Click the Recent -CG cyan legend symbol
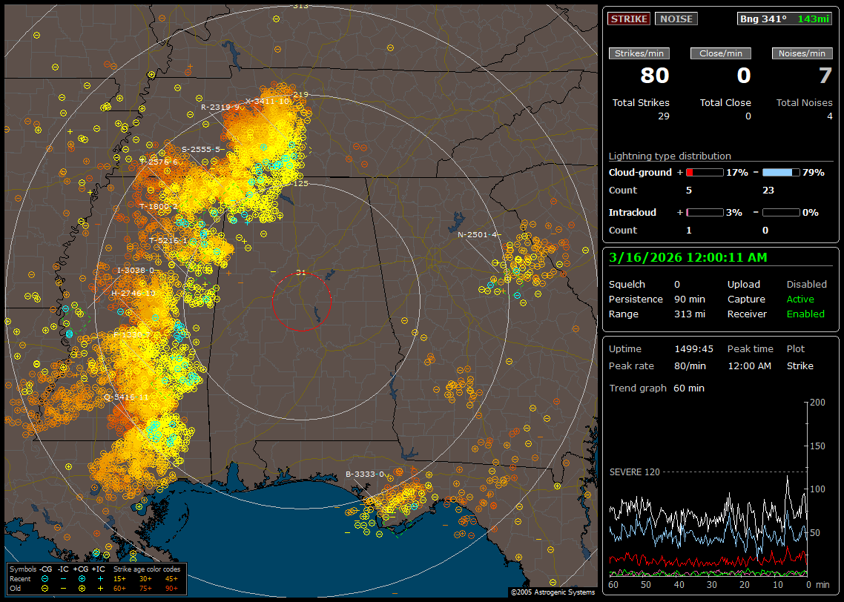The width and height of the screenshot is (844, 602). click(45, 578)
